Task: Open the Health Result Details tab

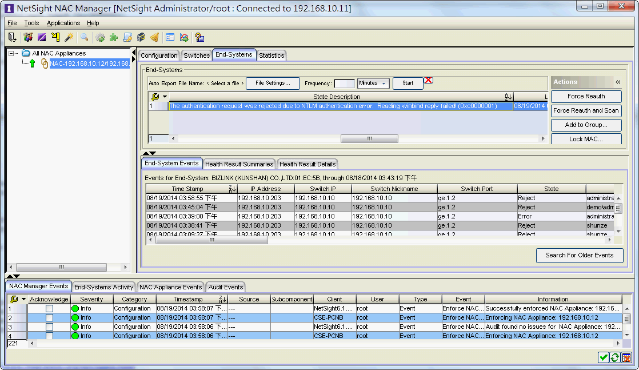Action: pyautogui.click(x=307, y=164)
